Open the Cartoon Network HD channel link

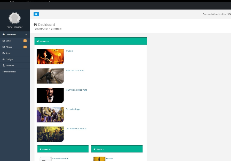(x=61, y=159)
